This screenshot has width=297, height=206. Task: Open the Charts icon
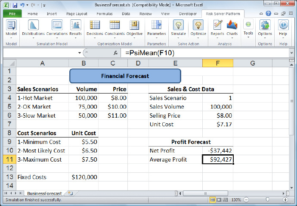[232, 25]
